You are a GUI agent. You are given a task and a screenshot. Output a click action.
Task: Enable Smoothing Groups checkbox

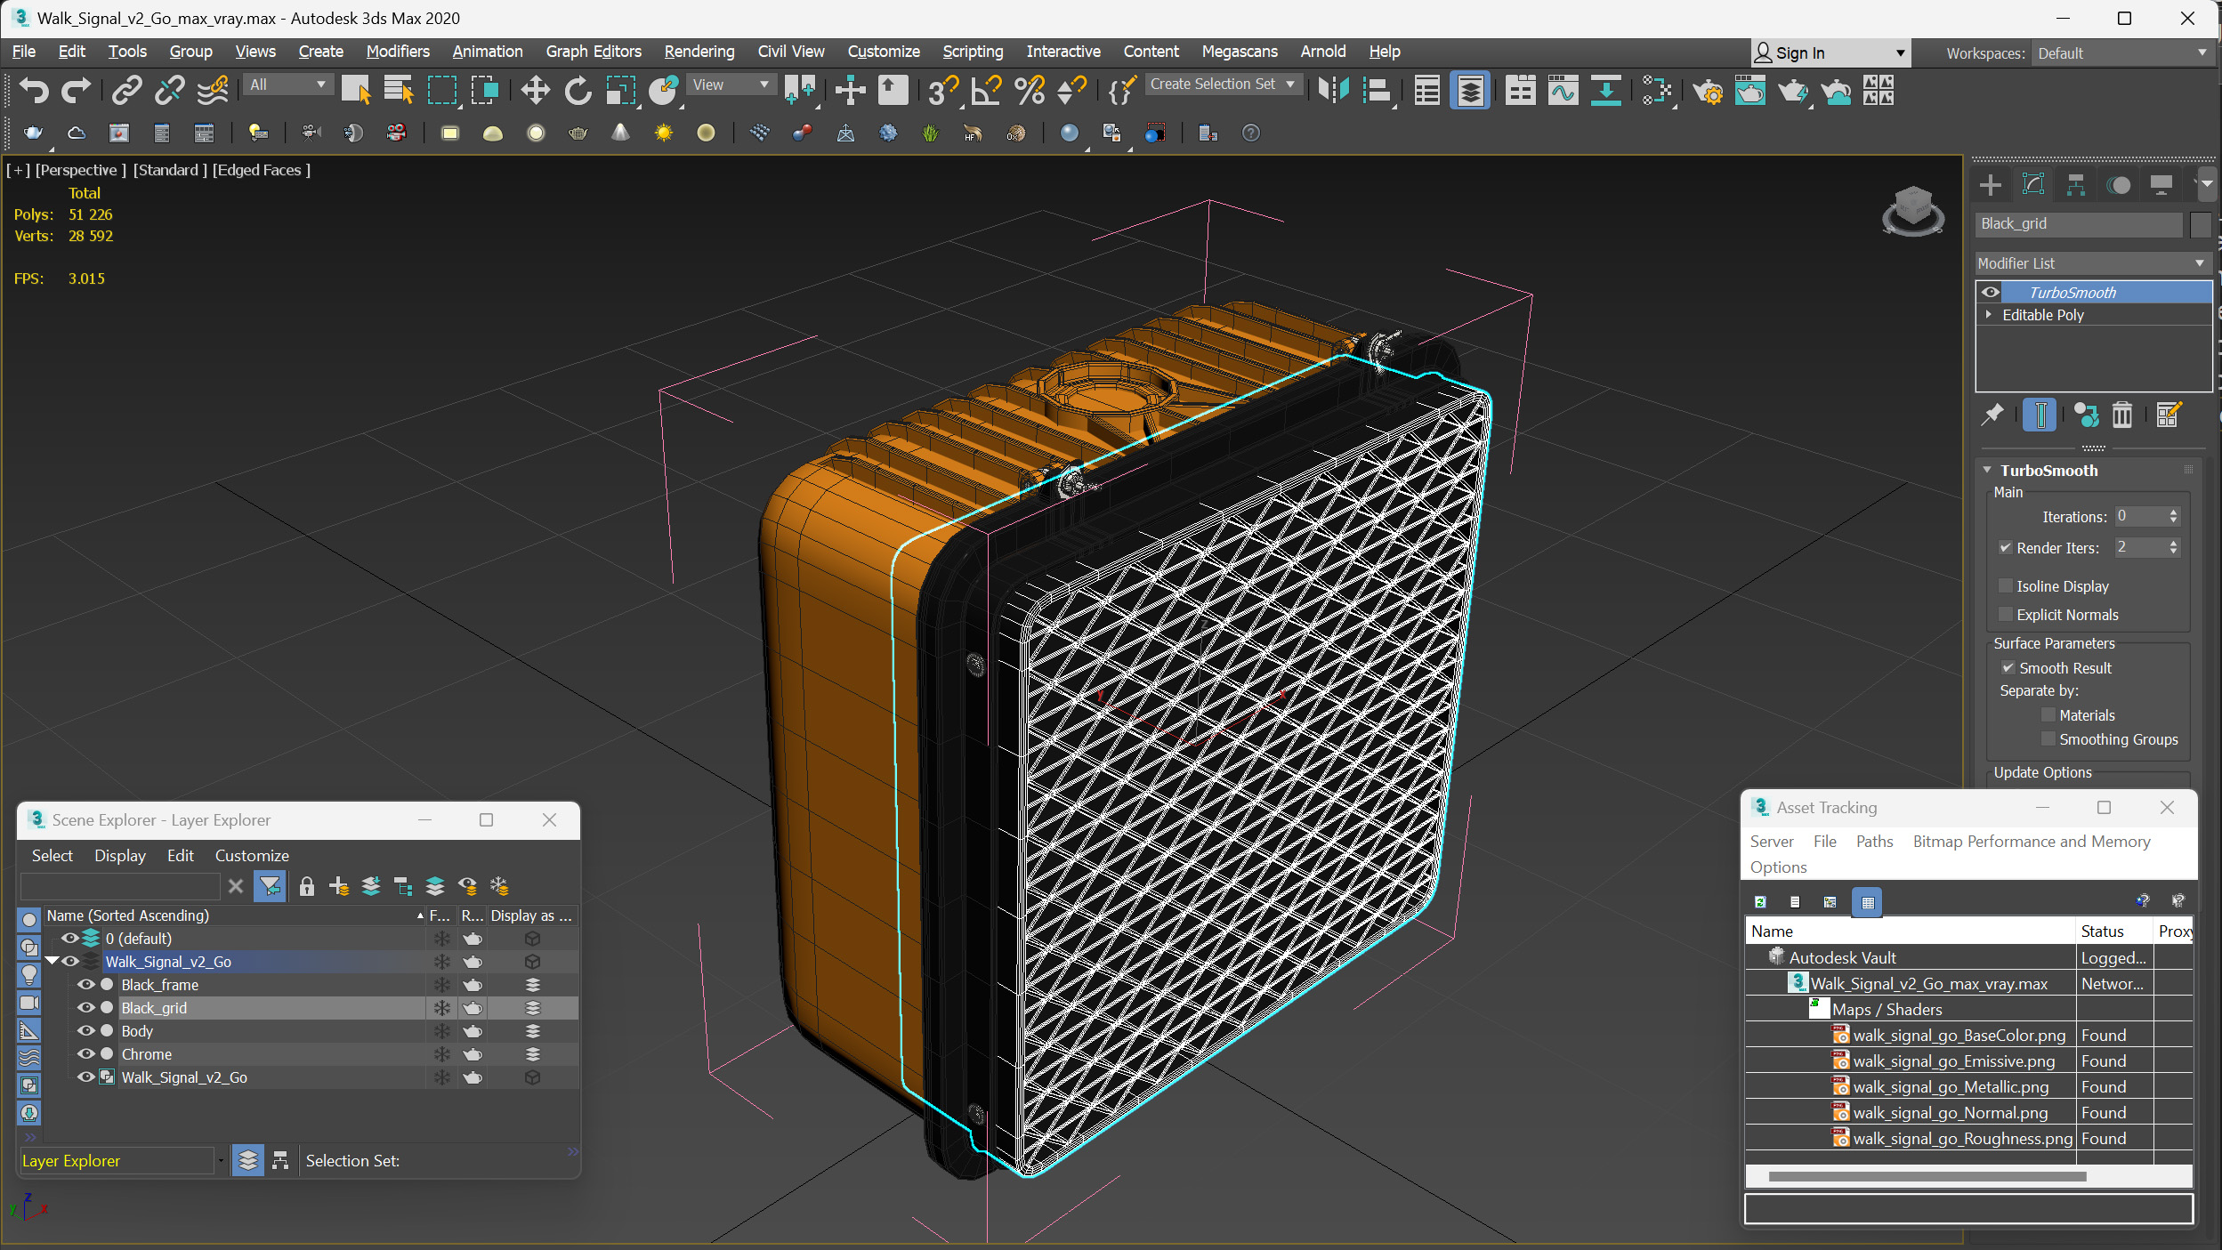click(x=2048, y=739)
